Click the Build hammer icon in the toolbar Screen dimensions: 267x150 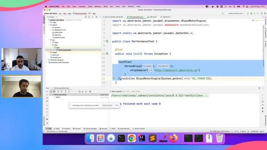click(222, 13)
